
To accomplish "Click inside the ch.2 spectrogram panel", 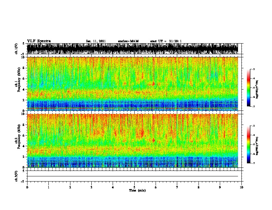I will pyautogui.click(x=133, y=141).
